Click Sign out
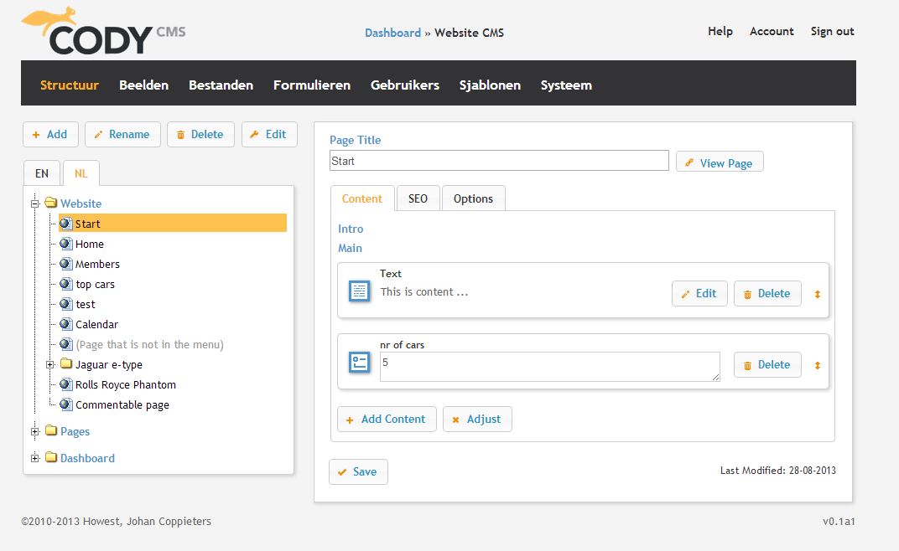Image resolution: width=899 pixels, height=551 pixels. (833, 31)
